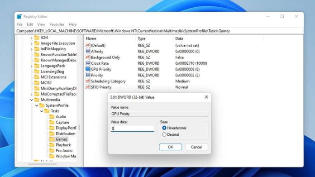The width and height of the screenshot is (315, 177).
Task: Cancel the Edit DWORD dialog
Action: (x=196, y=147)
